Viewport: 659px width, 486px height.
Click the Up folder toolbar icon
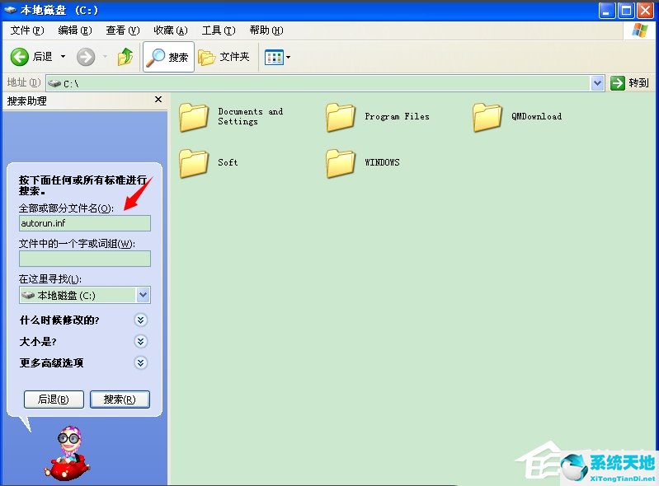(125, 57)
